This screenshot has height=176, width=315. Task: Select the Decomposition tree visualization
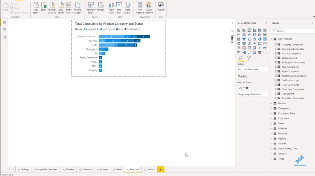tap(244, 53)
